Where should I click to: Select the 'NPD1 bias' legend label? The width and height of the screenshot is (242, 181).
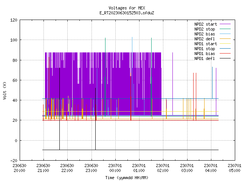(x=205, y=54)
